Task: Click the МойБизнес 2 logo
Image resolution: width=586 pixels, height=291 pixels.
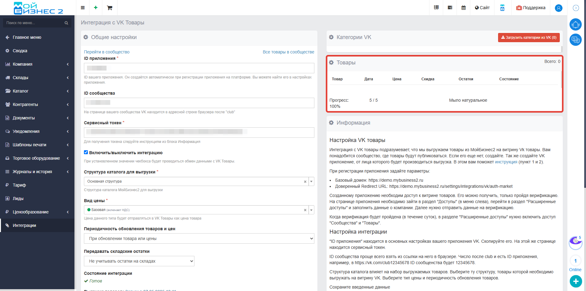Action: (x=38, y=8)
